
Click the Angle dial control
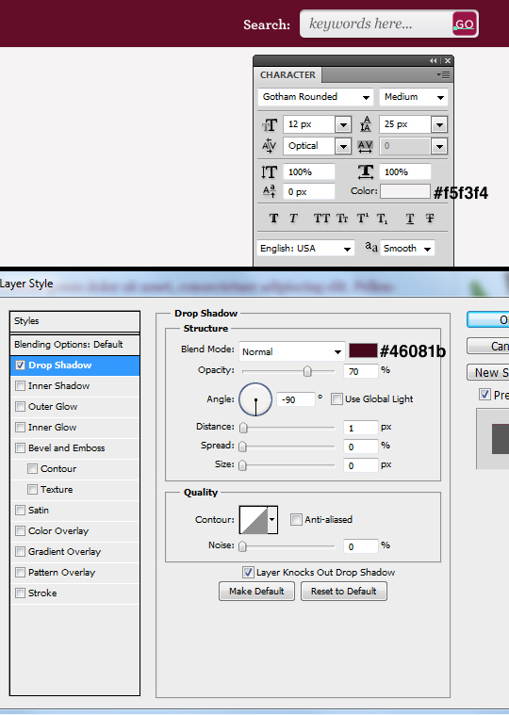point(255,399)
